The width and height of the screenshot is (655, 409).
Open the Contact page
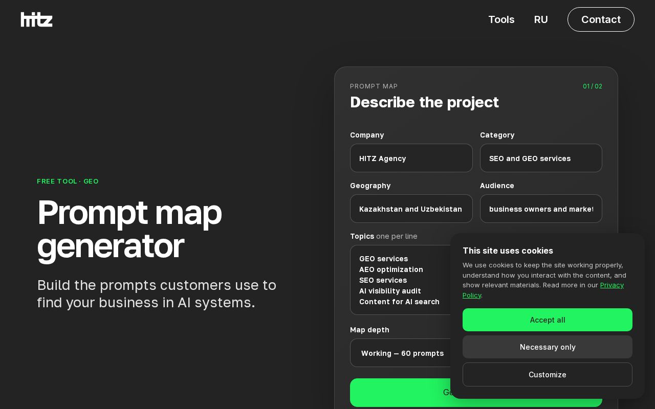click(x=601, y=19)
